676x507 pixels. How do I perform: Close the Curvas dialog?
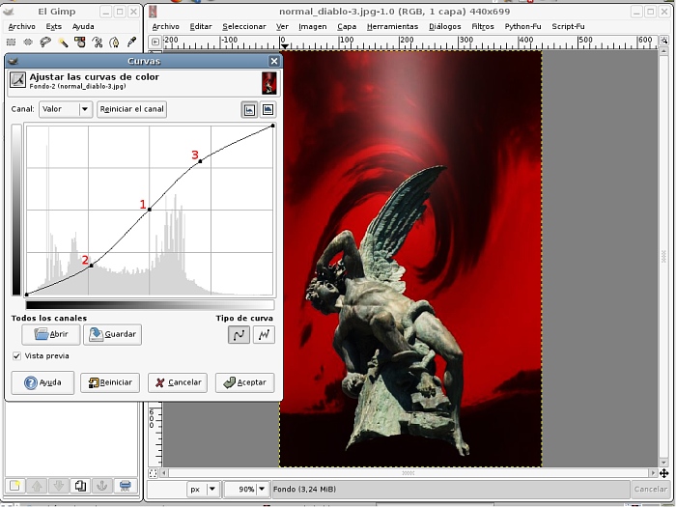[273, 61]
